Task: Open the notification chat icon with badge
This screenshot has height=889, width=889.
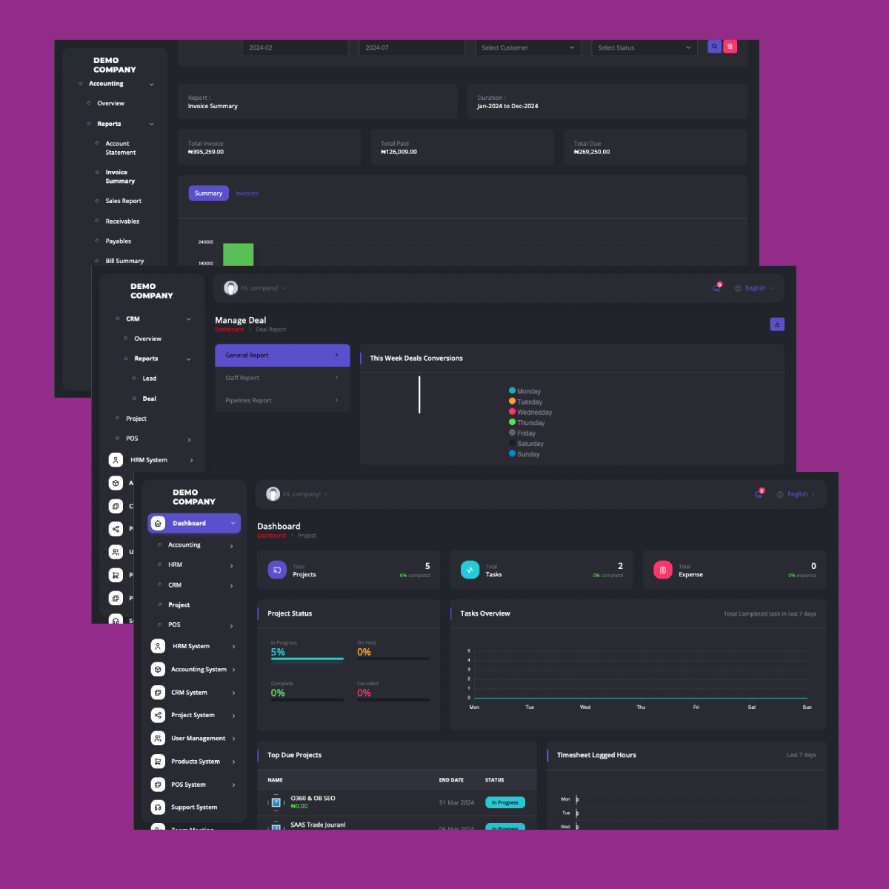Action: pos(759,493)
